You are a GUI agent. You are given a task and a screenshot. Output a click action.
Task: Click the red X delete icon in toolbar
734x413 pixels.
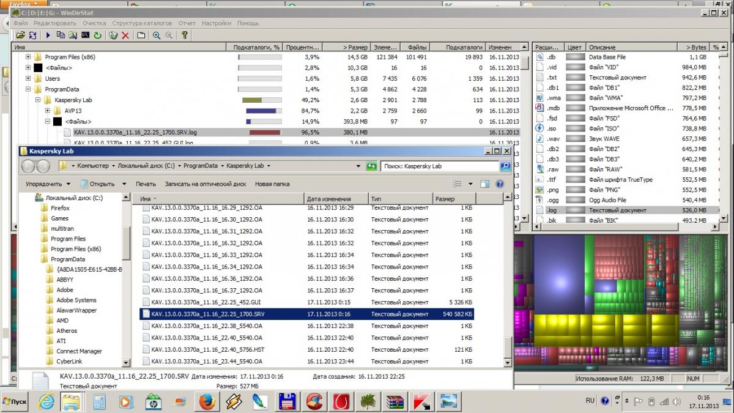(125, 35)
